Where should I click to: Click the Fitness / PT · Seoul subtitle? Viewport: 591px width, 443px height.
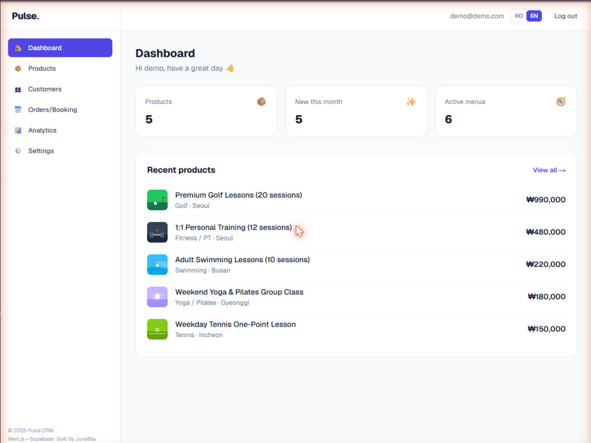(204, 238)
